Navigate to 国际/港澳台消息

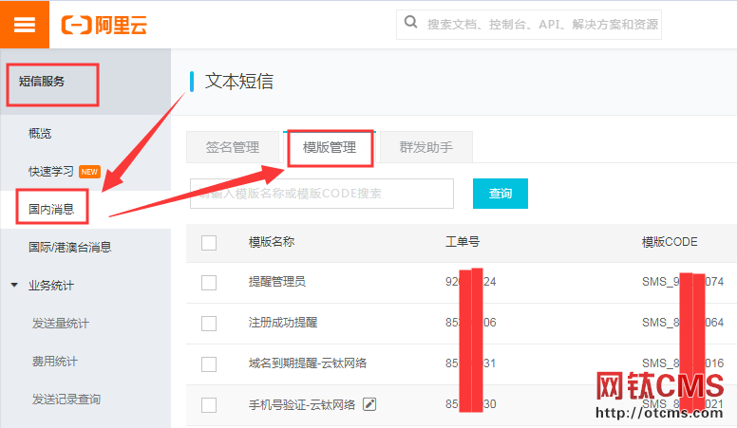tap(70, 247)
